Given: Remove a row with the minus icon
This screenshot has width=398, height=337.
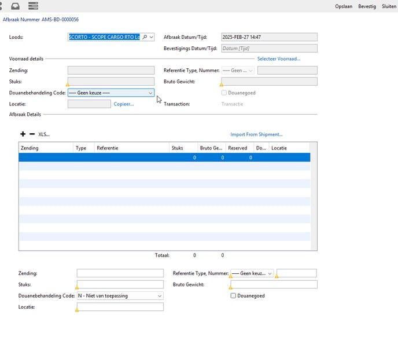Looking at the screenshot, I should click(x=32, y=134).
